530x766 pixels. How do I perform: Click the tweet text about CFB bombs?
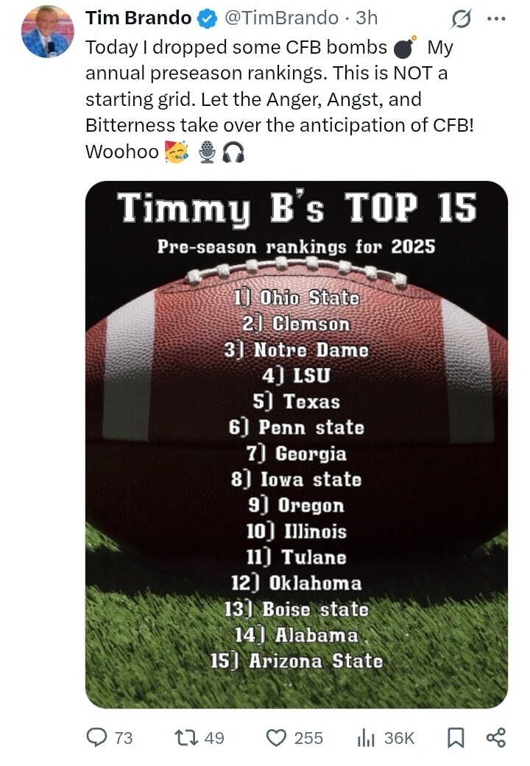pyautogui.click(x=280, y=99)
